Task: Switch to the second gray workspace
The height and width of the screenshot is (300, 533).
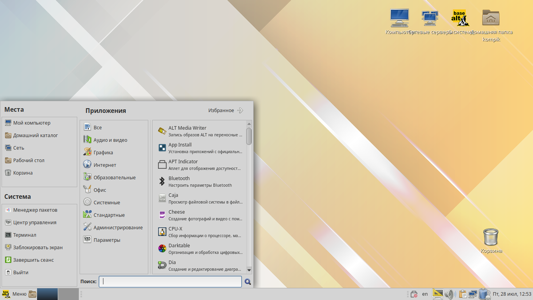Action: [68, 294]
